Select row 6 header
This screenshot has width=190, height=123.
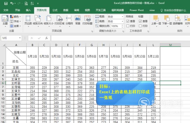3,83
